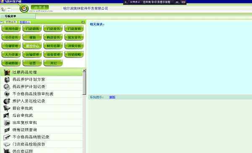This screenshot has height=153, width=252.
Task: Collapse the navigation panel with the arrow icon
Action: click(x=83, y=22)
